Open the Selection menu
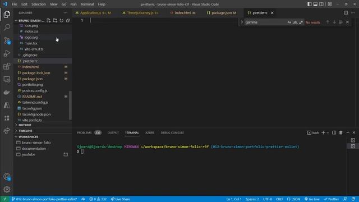The width and height of the screenshot is (359, 202). click(x=39, y=4)
